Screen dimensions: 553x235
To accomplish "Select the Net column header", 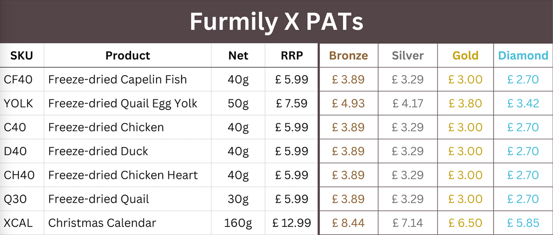I will [238, 56].
